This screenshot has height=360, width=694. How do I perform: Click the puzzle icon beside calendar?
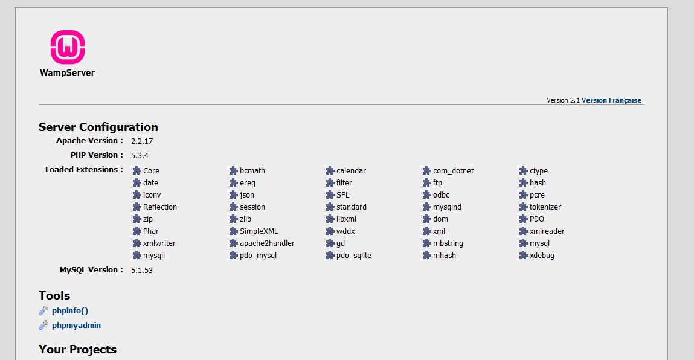(330, 170)
